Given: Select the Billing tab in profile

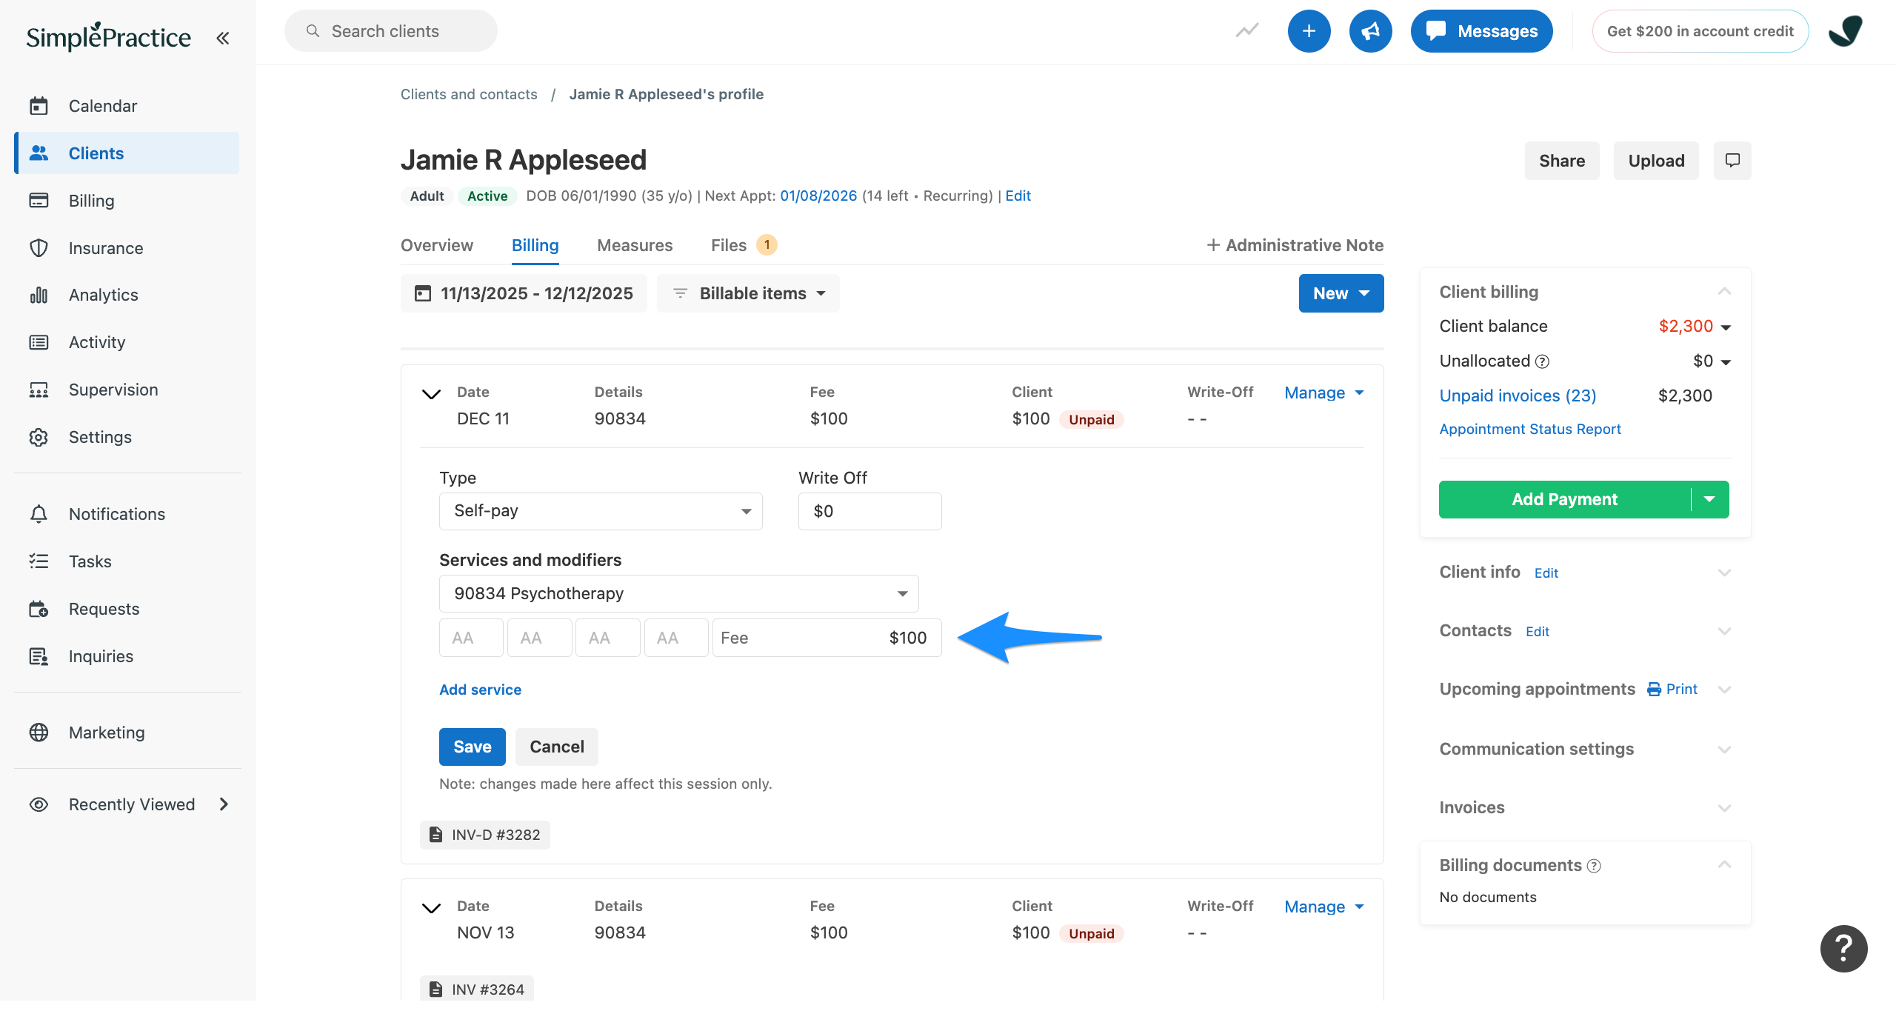Looking at the screenshot, I should (x=535, y=245).
